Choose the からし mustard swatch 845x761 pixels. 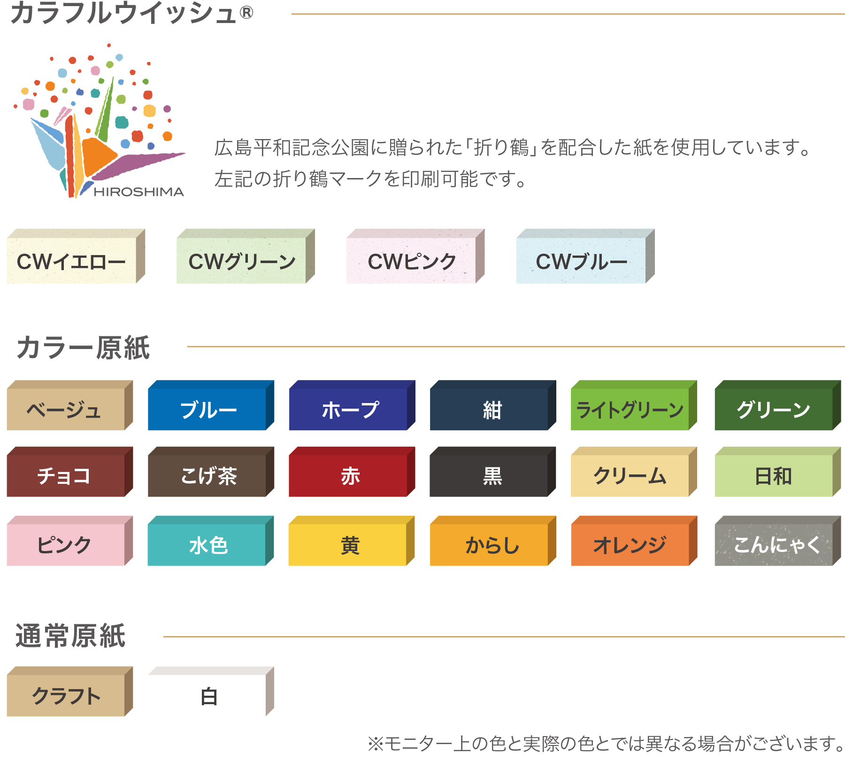pos(493,541)
